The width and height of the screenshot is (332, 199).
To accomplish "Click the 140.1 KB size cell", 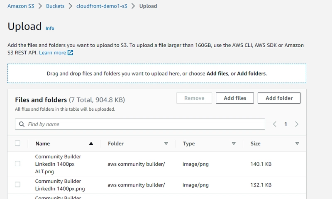I will pyautogui.click(x=261, y=164).
